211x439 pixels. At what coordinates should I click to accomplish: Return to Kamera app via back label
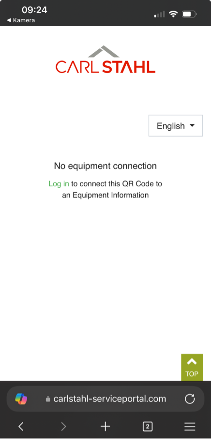(21, 20)
